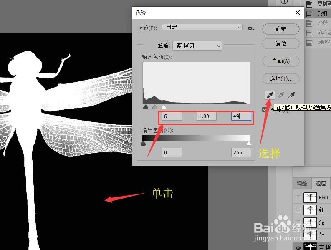Viewport: 331px width, 250px height.
Task: Select the 绿 channel thumbnail
Action: 310,222
